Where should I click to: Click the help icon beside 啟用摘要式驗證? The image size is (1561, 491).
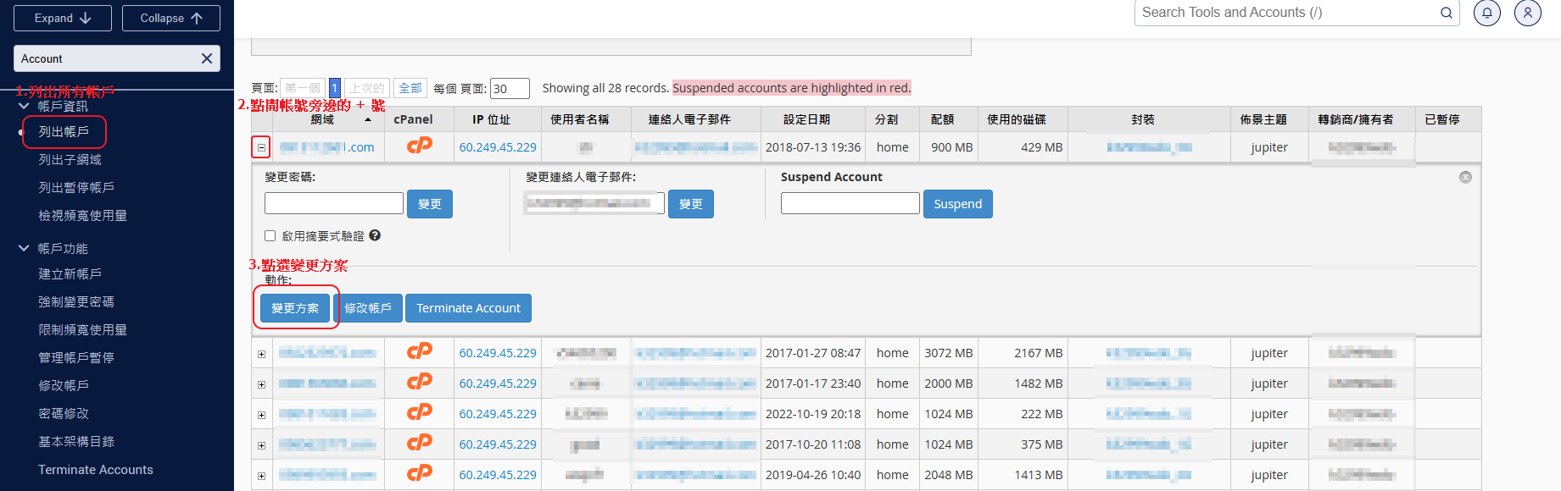(375, 235)
